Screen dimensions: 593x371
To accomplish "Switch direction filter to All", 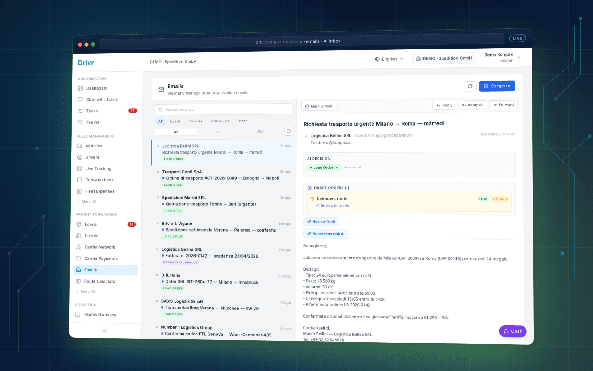I will (176, 132).
